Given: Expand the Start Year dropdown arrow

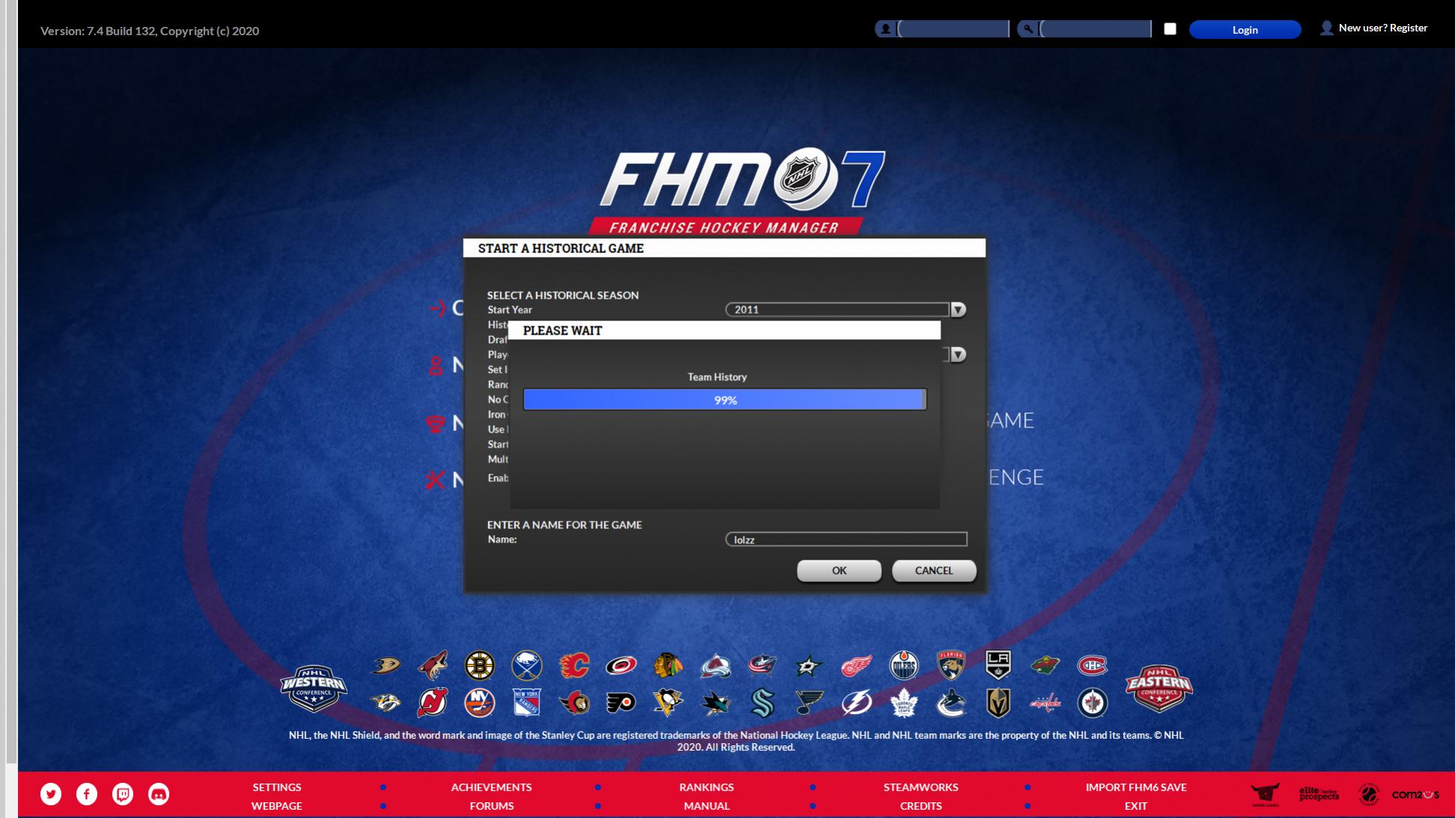Looking at the screenshot, I should [958, 310].
